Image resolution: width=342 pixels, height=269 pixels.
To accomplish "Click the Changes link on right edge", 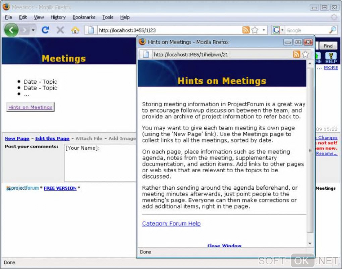I will (x=327, y=138).
